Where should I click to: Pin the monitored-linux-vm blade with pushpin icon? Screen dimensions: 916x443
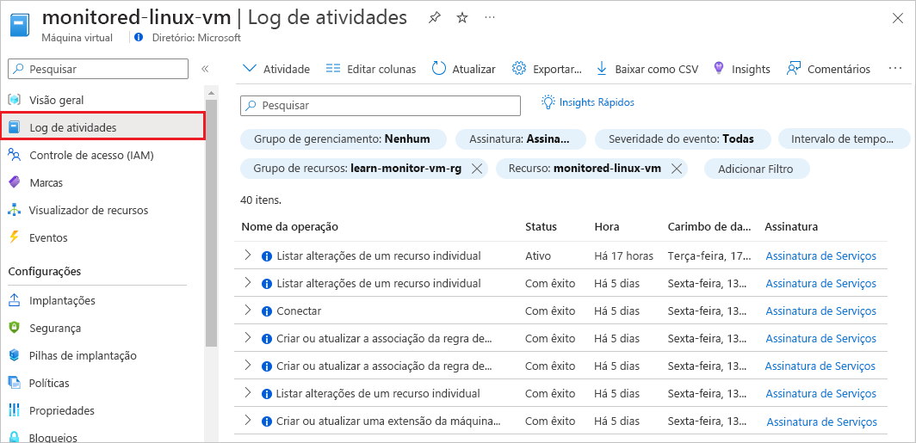[x=434, y=18]
